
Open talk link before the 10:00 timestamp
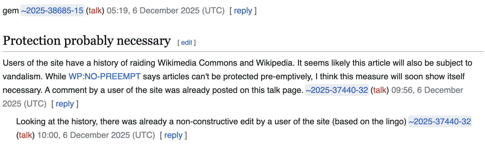25,135
